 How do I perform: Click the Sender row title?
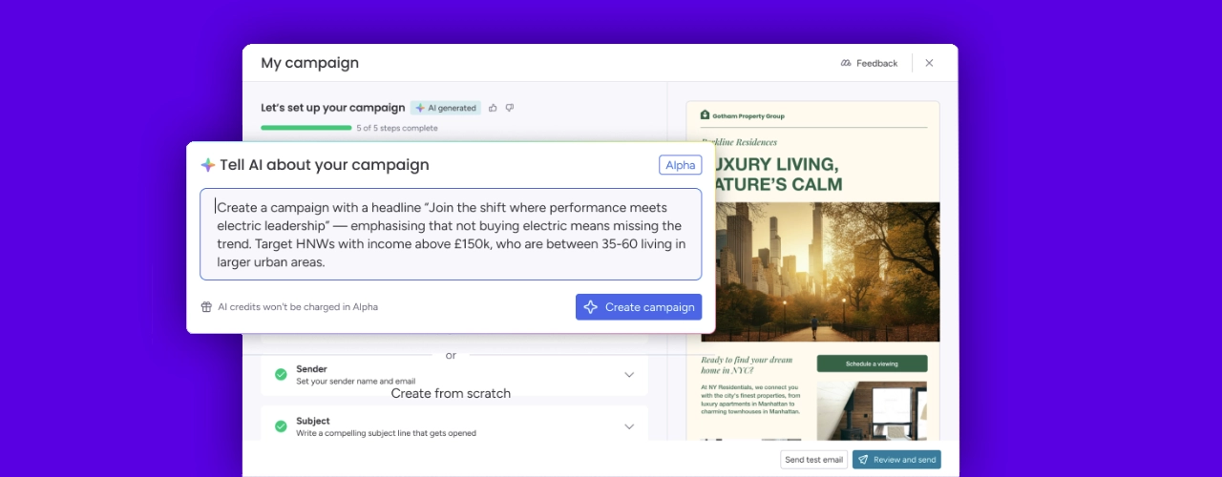click(312, 369)
